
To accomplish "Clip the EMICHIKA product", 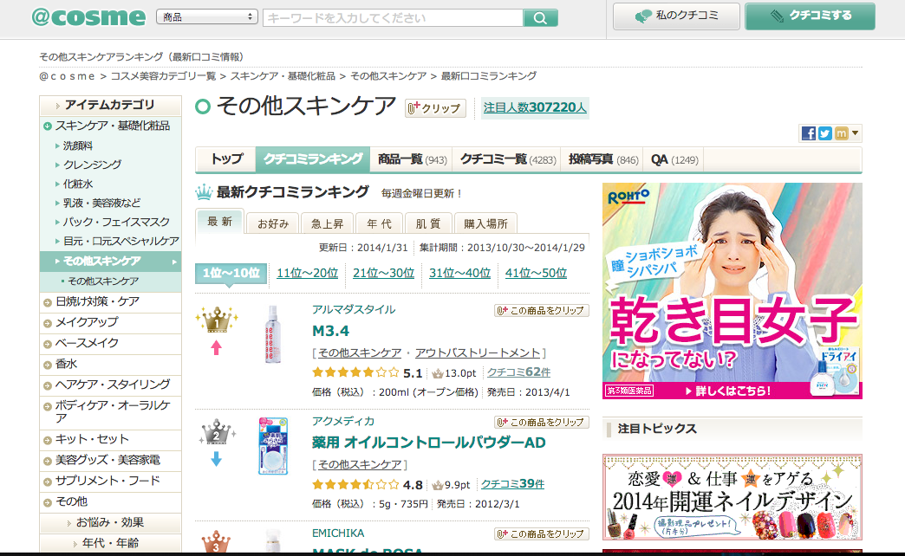I will [x=542, y=534].
